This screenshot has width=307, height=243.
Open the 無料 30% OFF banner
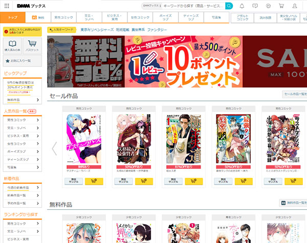pos(86,62)
